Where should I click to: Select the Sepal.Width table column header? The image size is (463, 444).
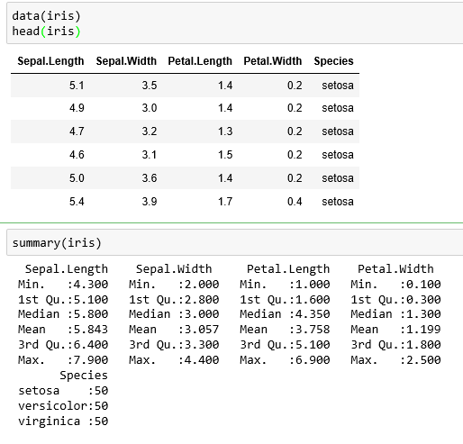tap(126, 61)
